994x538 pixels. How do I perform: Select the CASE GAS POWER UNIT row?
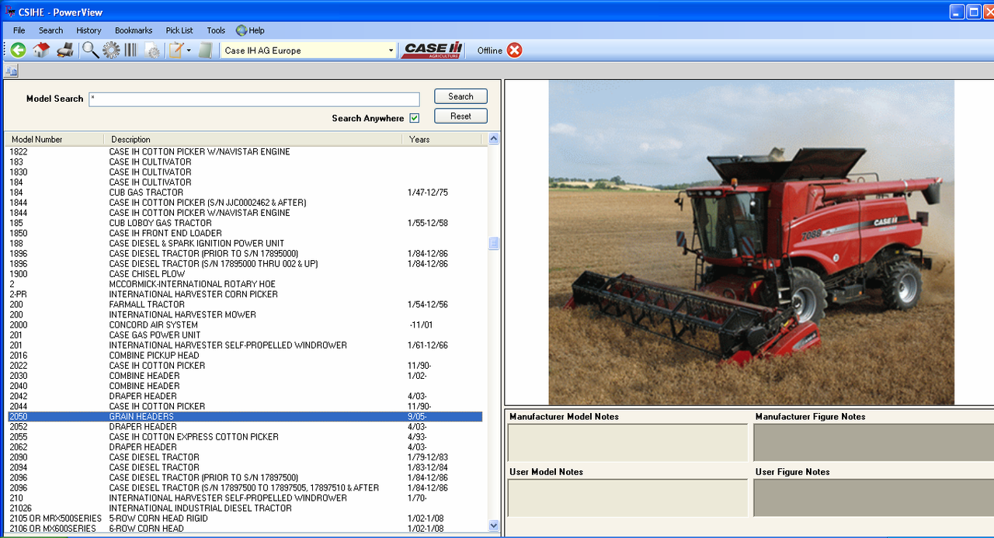coord(245,335)
